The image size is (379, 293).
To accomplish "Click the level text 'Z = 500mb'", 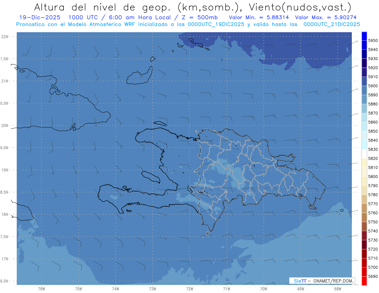I will [200, 18].
